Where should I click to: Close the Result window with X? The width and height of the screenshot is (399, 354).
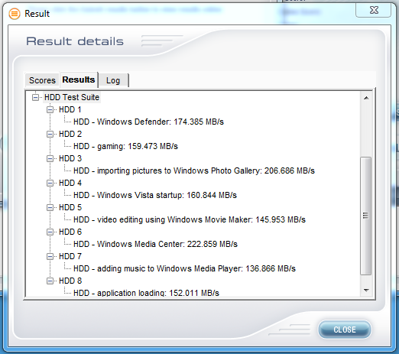tap(374, 10)
